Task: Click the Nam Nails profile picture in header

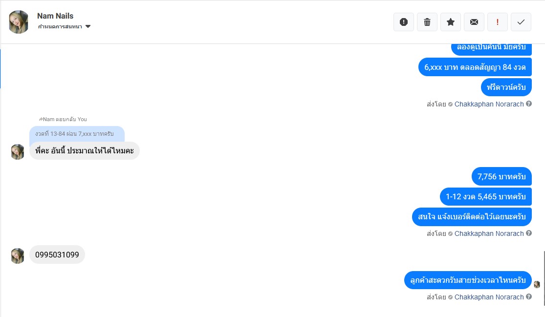Action: click(19, 22)
